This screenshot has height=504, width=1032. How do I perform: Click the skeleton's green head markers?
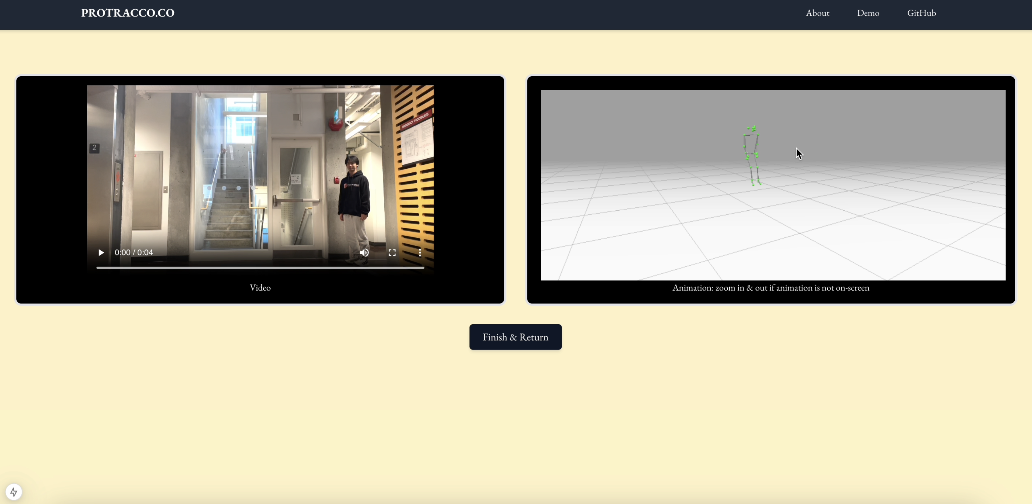(x=753, y=129)
